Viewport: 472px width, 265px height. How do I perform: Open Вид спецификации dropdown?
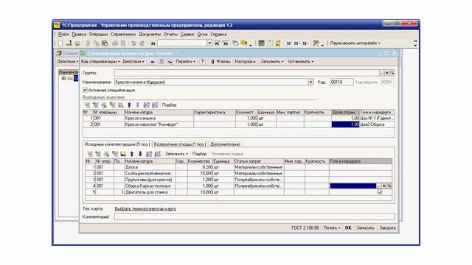coord(100,61)
